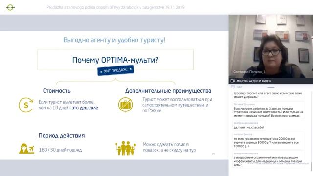
Task: Click chat message ending 'может удержать?'
Action: pos(268,95)
